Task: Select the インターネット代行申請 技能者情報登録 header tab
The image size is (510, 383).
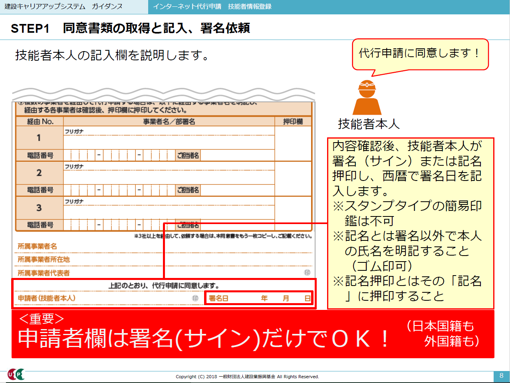Action: [x=212, y=7]
